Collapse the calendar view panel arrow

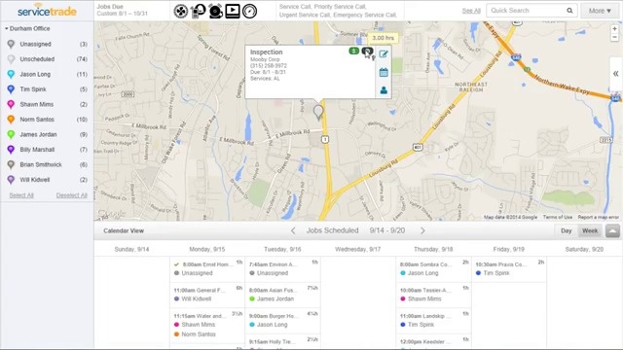point(612,230)
